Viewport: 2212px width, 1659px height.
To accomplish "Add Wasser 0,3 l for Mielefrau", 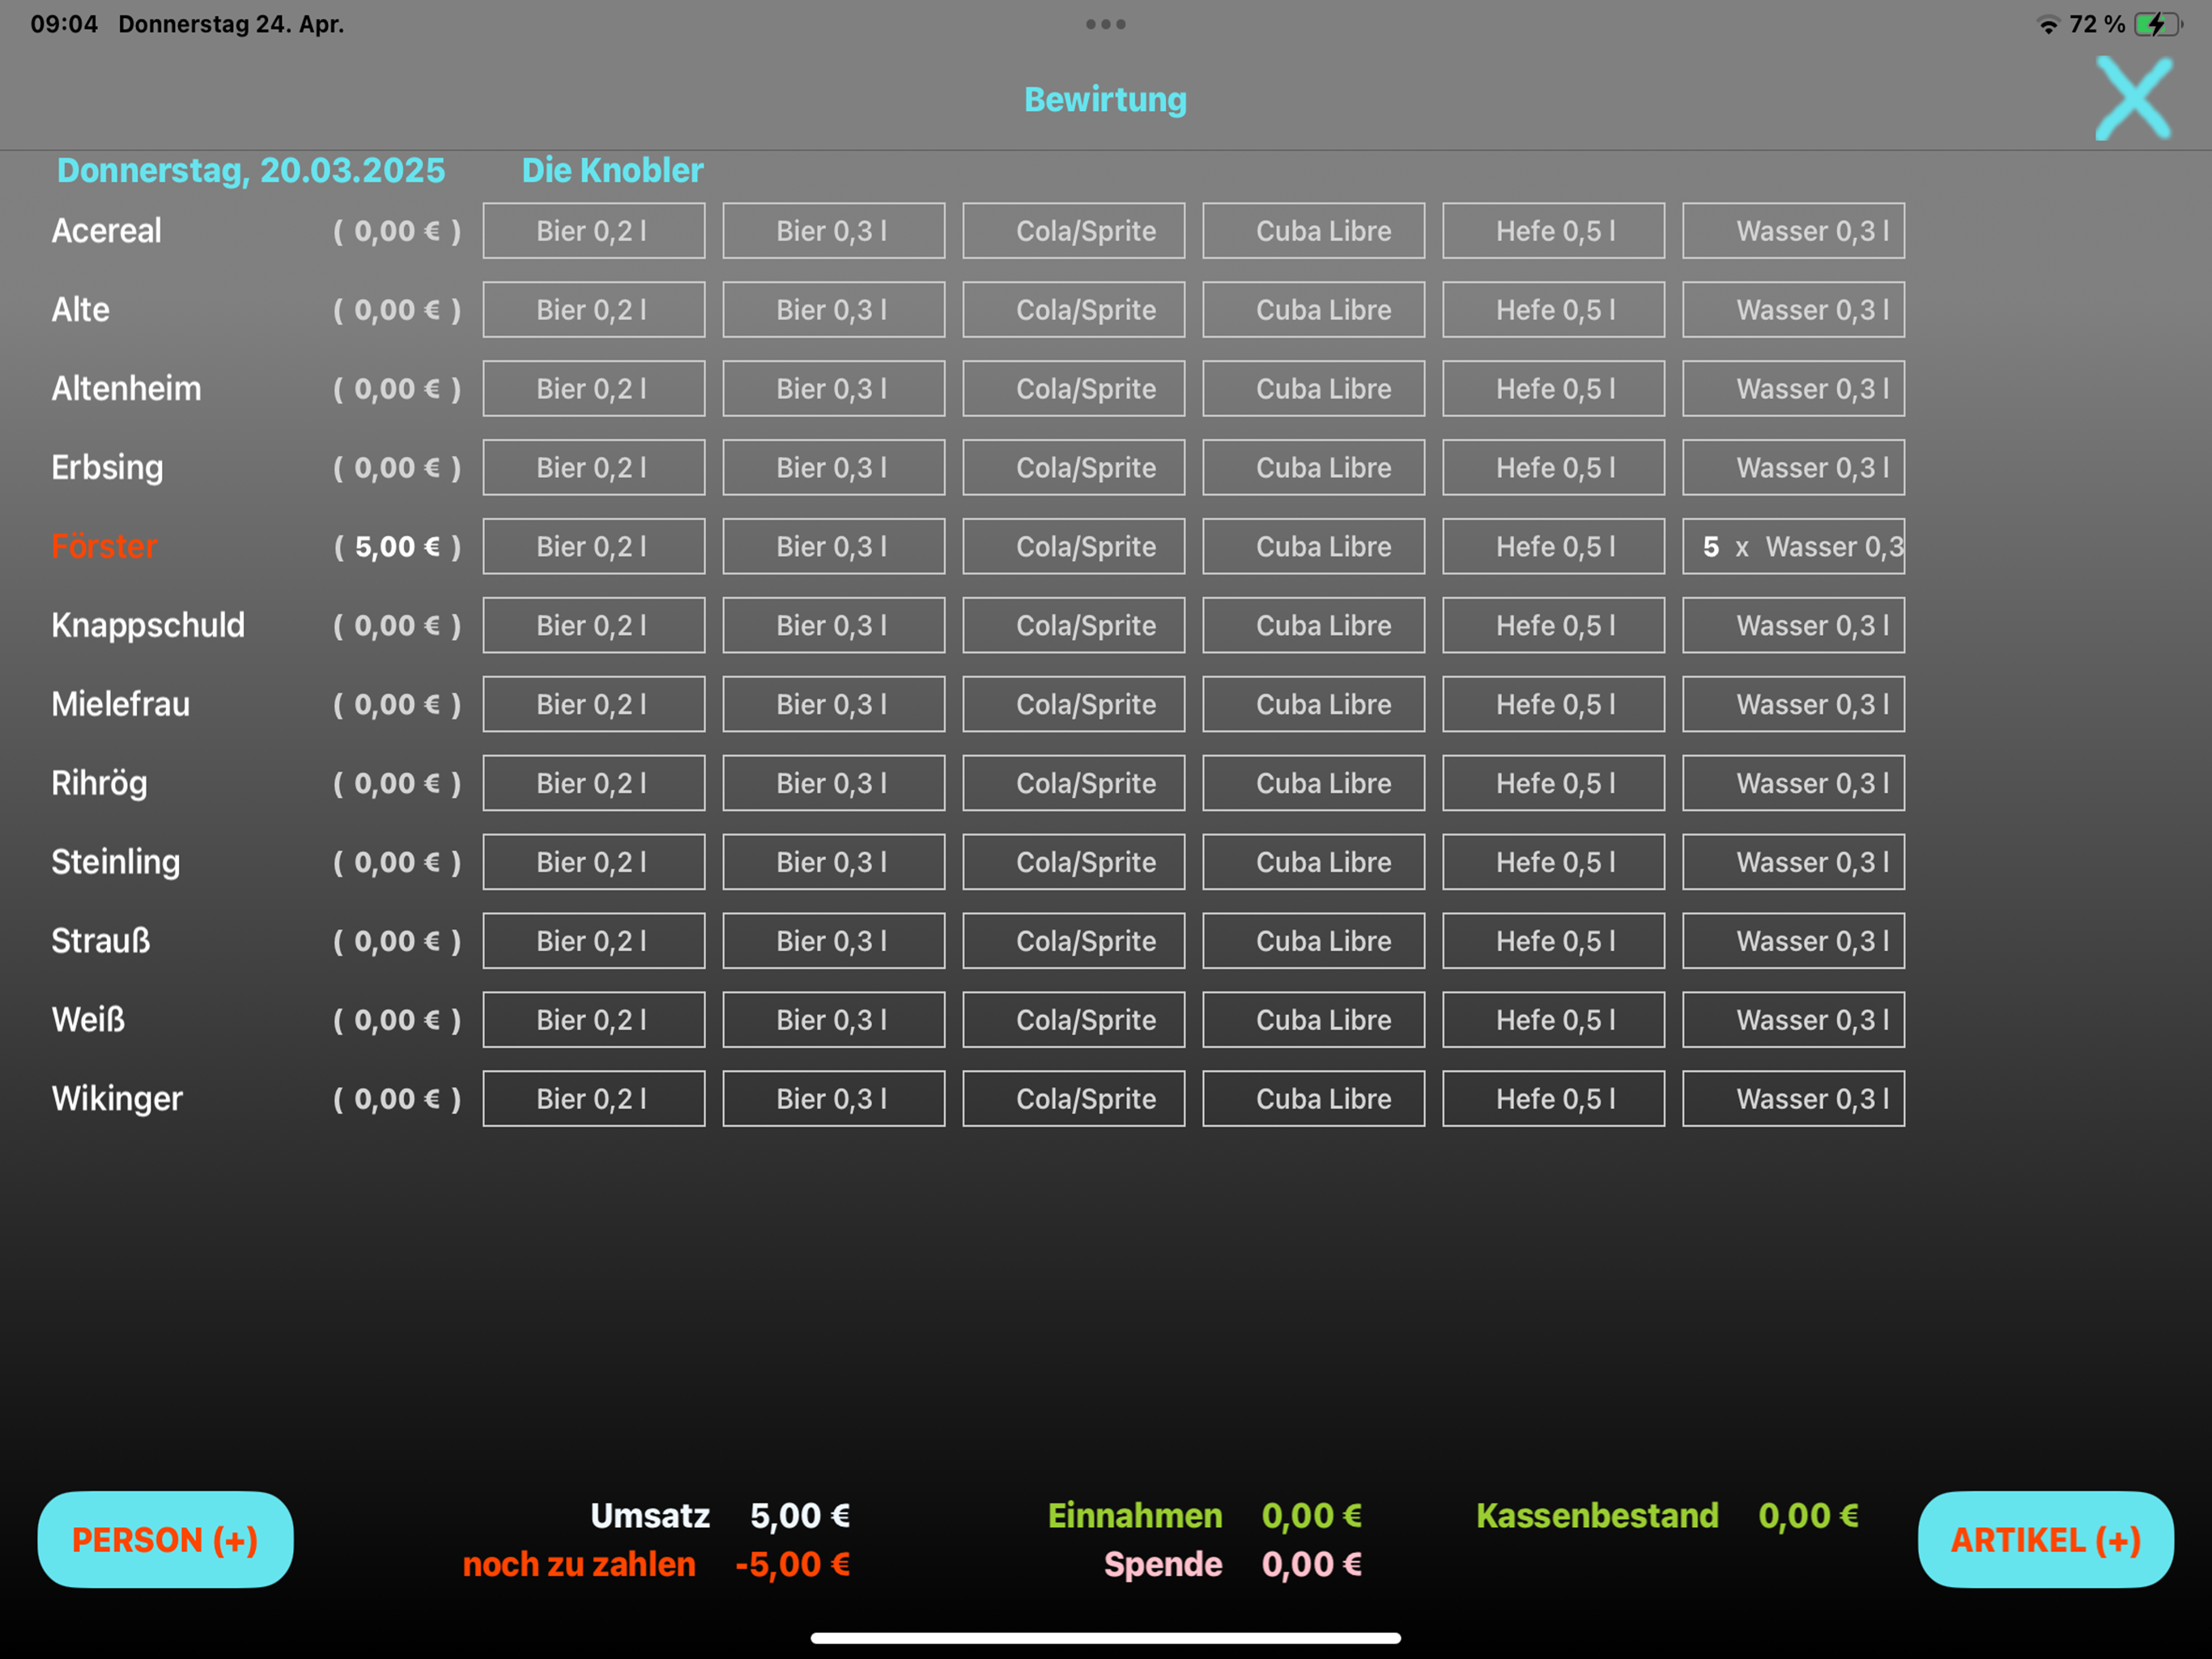I will click(1793, 705).
